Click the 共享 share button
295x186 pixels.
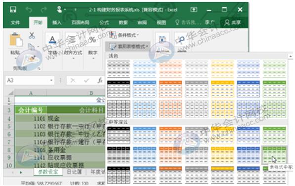(233, 23)
